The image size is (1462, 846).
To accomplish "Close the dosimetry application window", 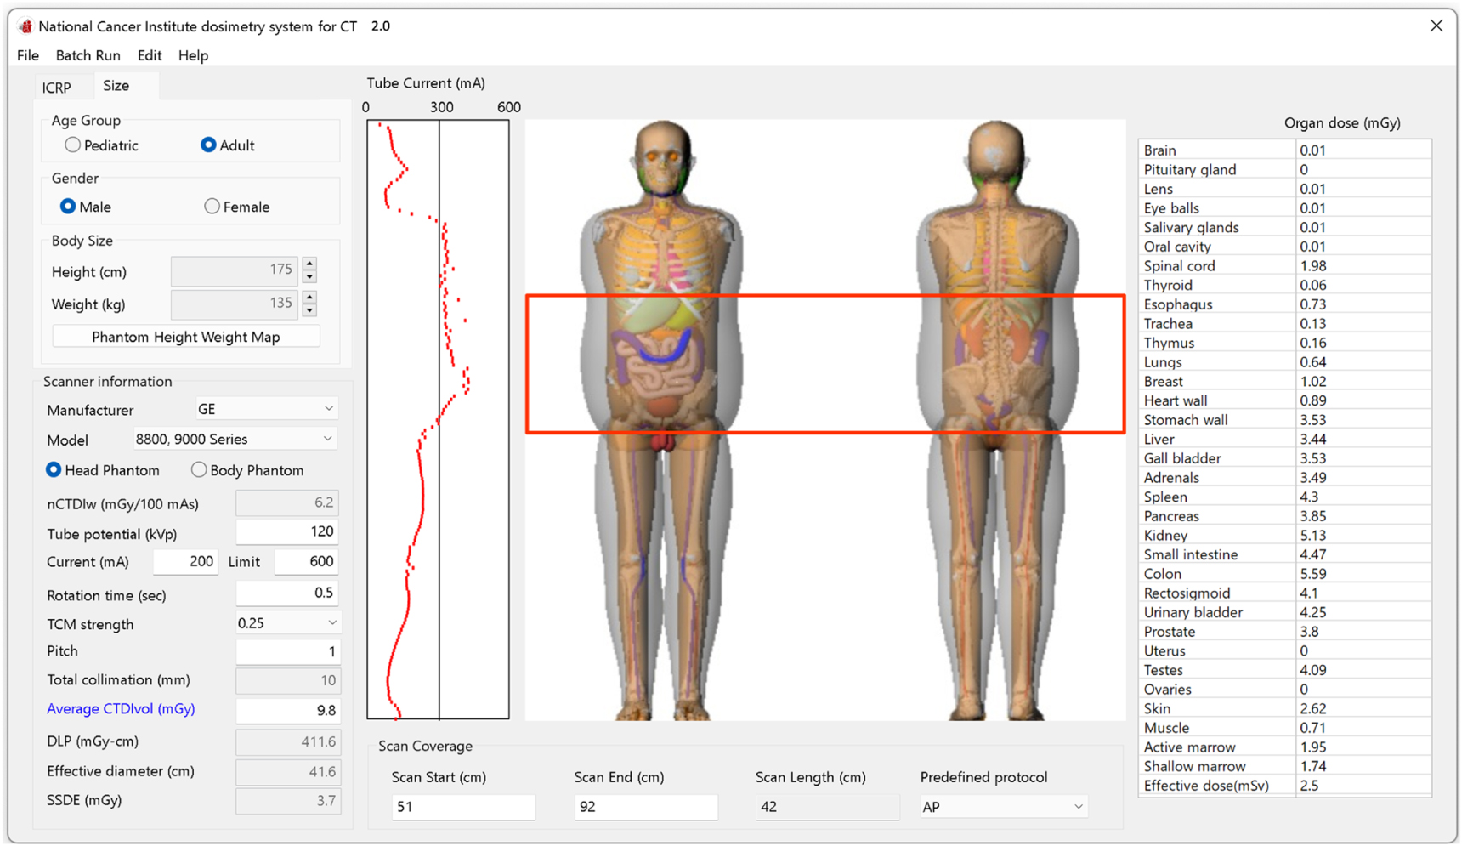I will click(x=1436, y=26).
